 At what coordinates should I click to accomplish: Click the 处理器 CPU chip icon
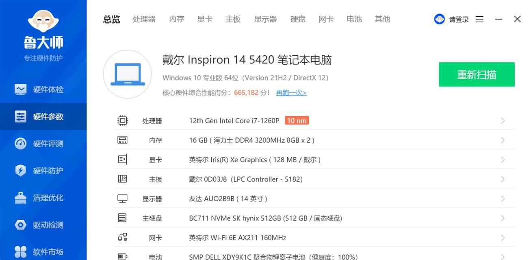click(122, 121)
